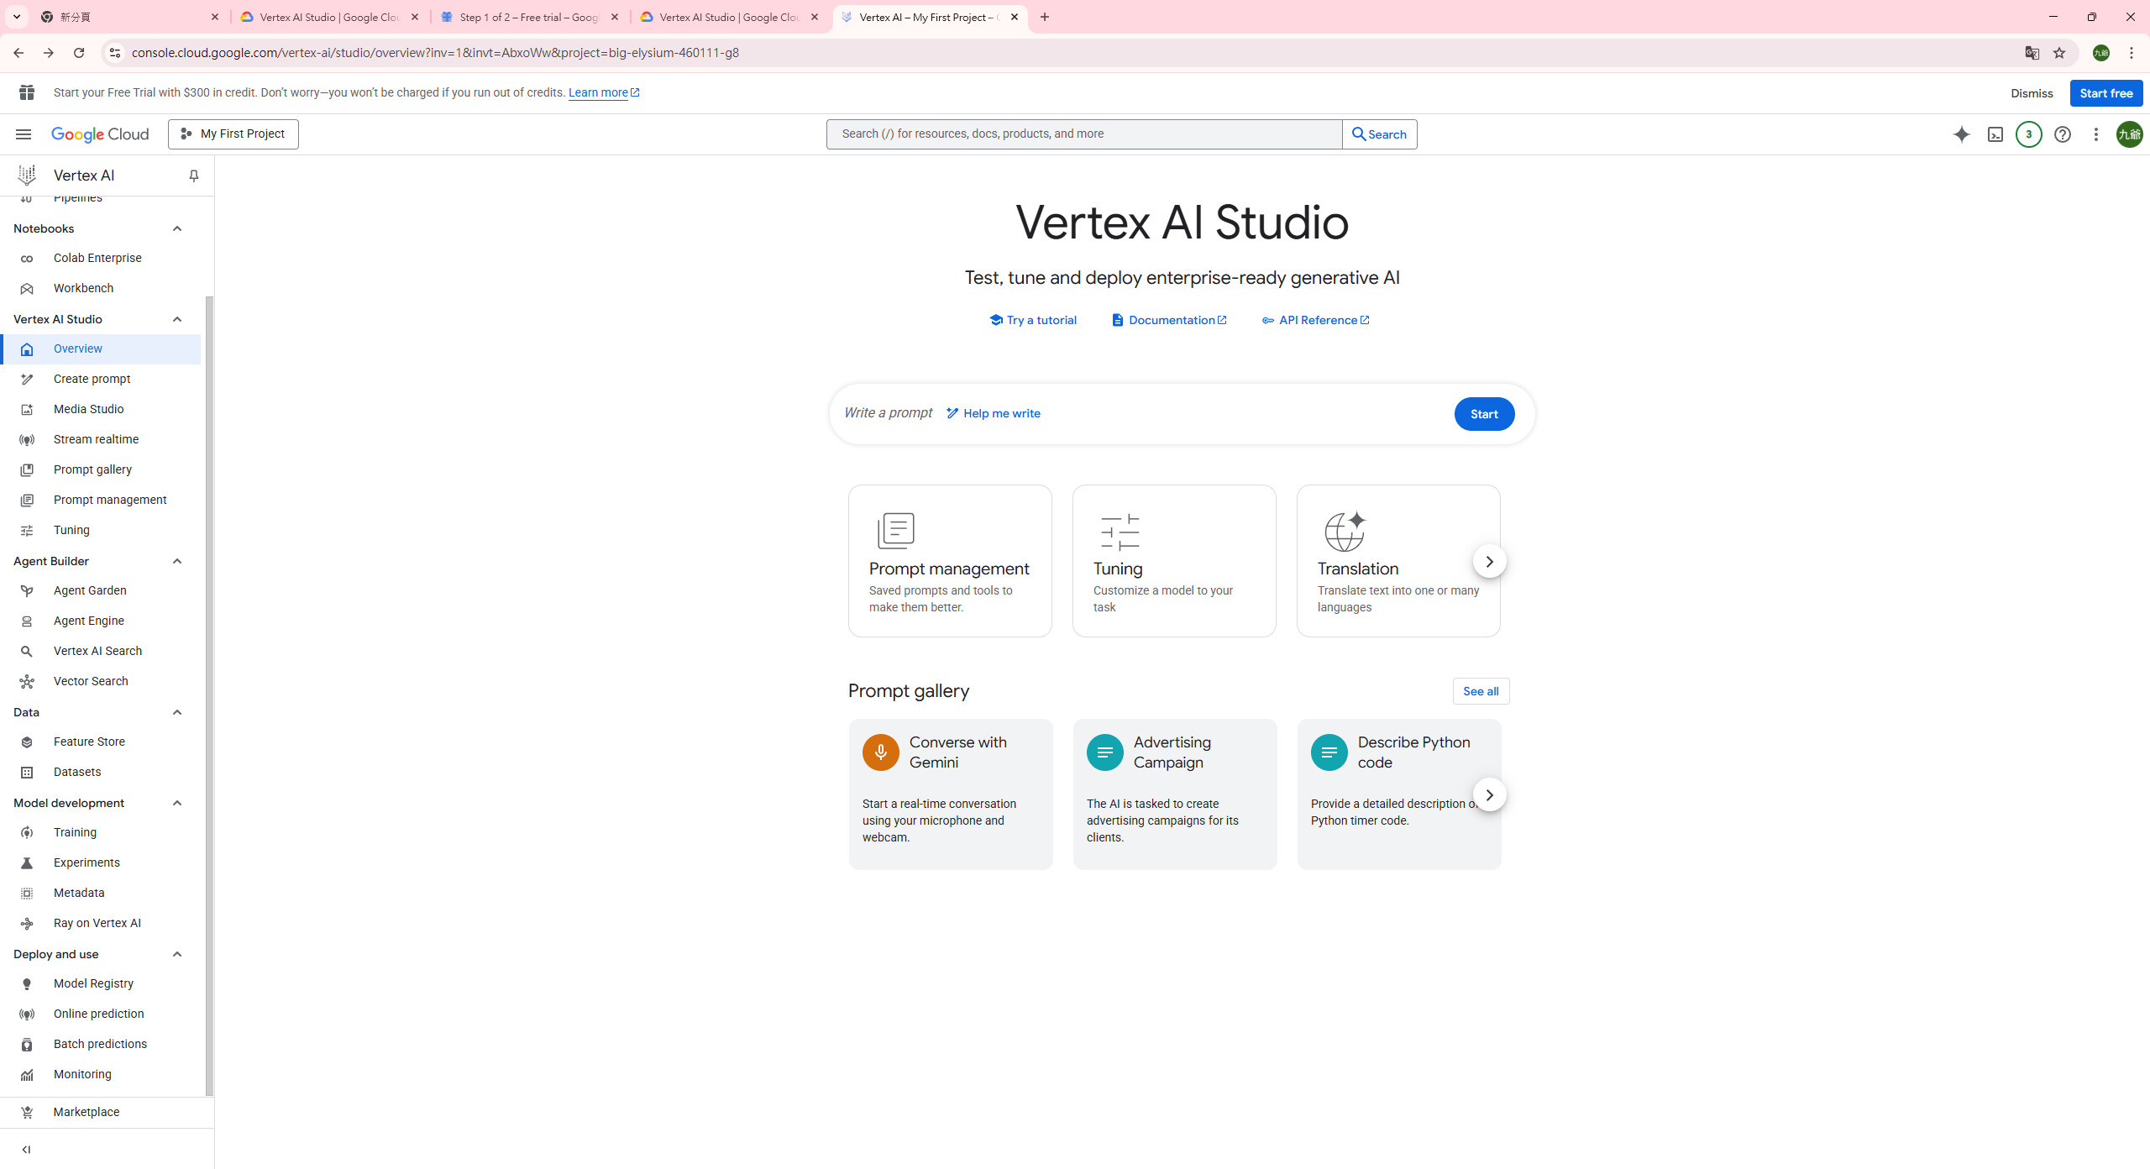Open the help question mark icon
Viewport: 2150px width, 1169px height.
(2062, 134)
